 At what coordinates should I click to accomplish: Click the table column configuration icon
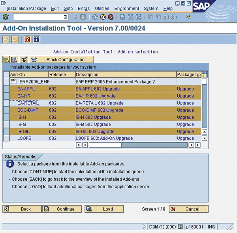click(x=204, y=74)
